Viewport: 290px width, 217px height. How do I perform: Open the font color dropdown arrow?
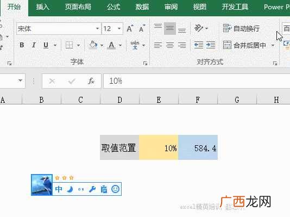(121, 45)
